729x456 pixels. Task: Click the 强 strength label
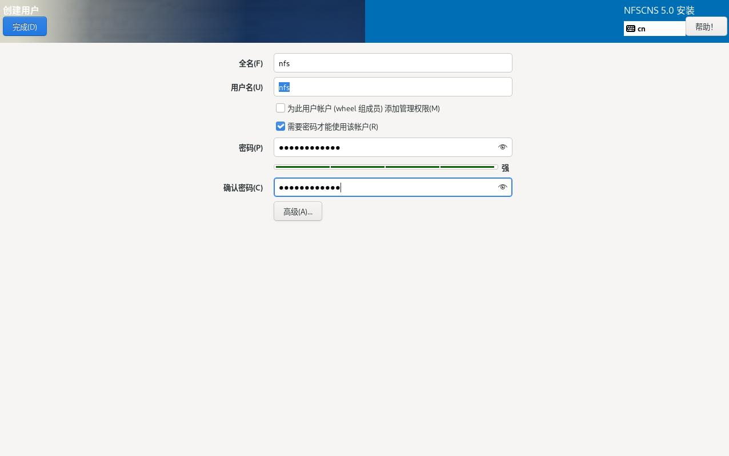point(505,168)
